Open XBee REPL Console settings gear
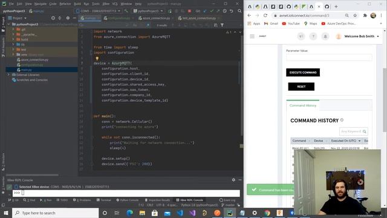The width and height of the screenshot is (387, 218). (233, 180)
